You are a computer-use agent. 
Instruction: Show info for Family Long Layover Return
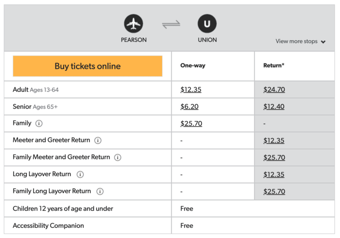point(100,192)
